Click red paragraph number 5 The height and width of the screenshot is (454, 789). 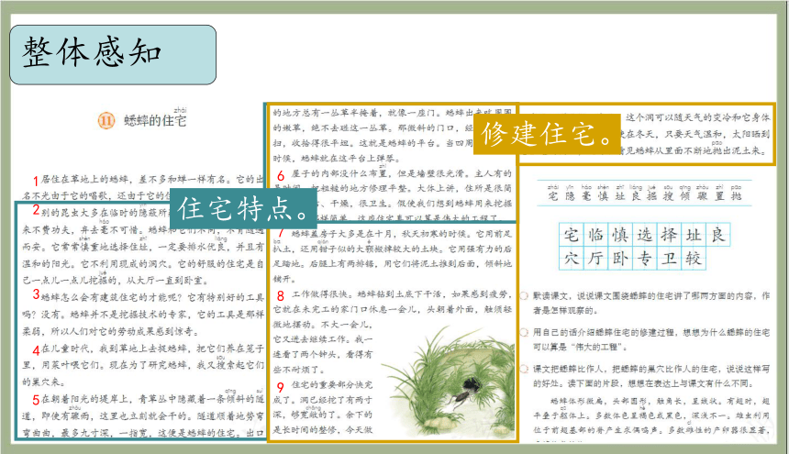[36, 400]
